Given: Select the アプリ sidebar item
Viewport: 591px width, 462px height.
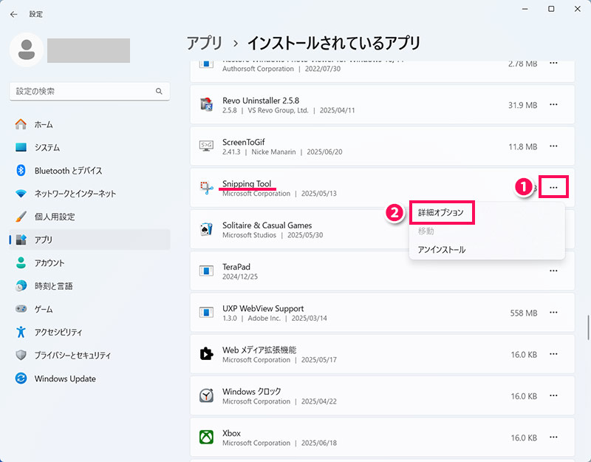Looking at the screenshot, I should pos(89,240).
